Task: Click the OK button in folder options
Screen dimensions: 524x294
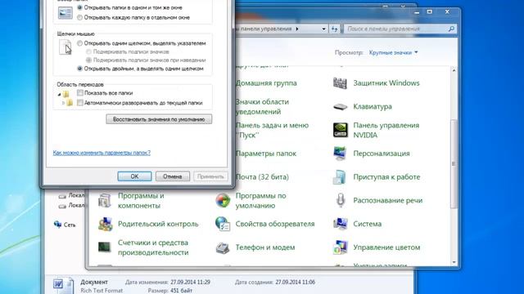Action: coord(134,176)
